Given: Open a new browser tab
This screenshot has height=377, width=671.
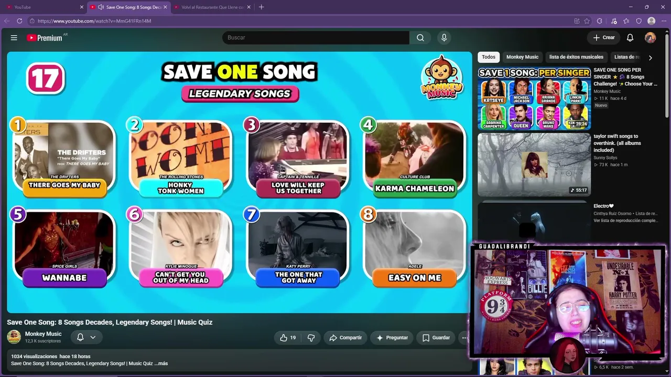Looking at the screenshot, I should coord(261,7).
